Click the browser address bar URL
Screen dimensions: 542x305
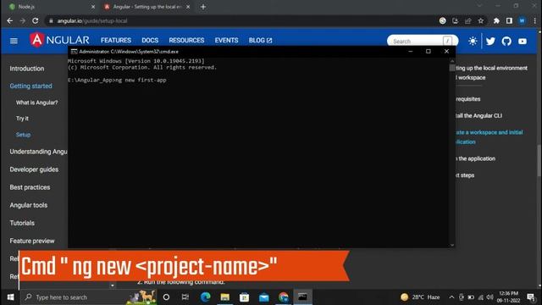92,20
